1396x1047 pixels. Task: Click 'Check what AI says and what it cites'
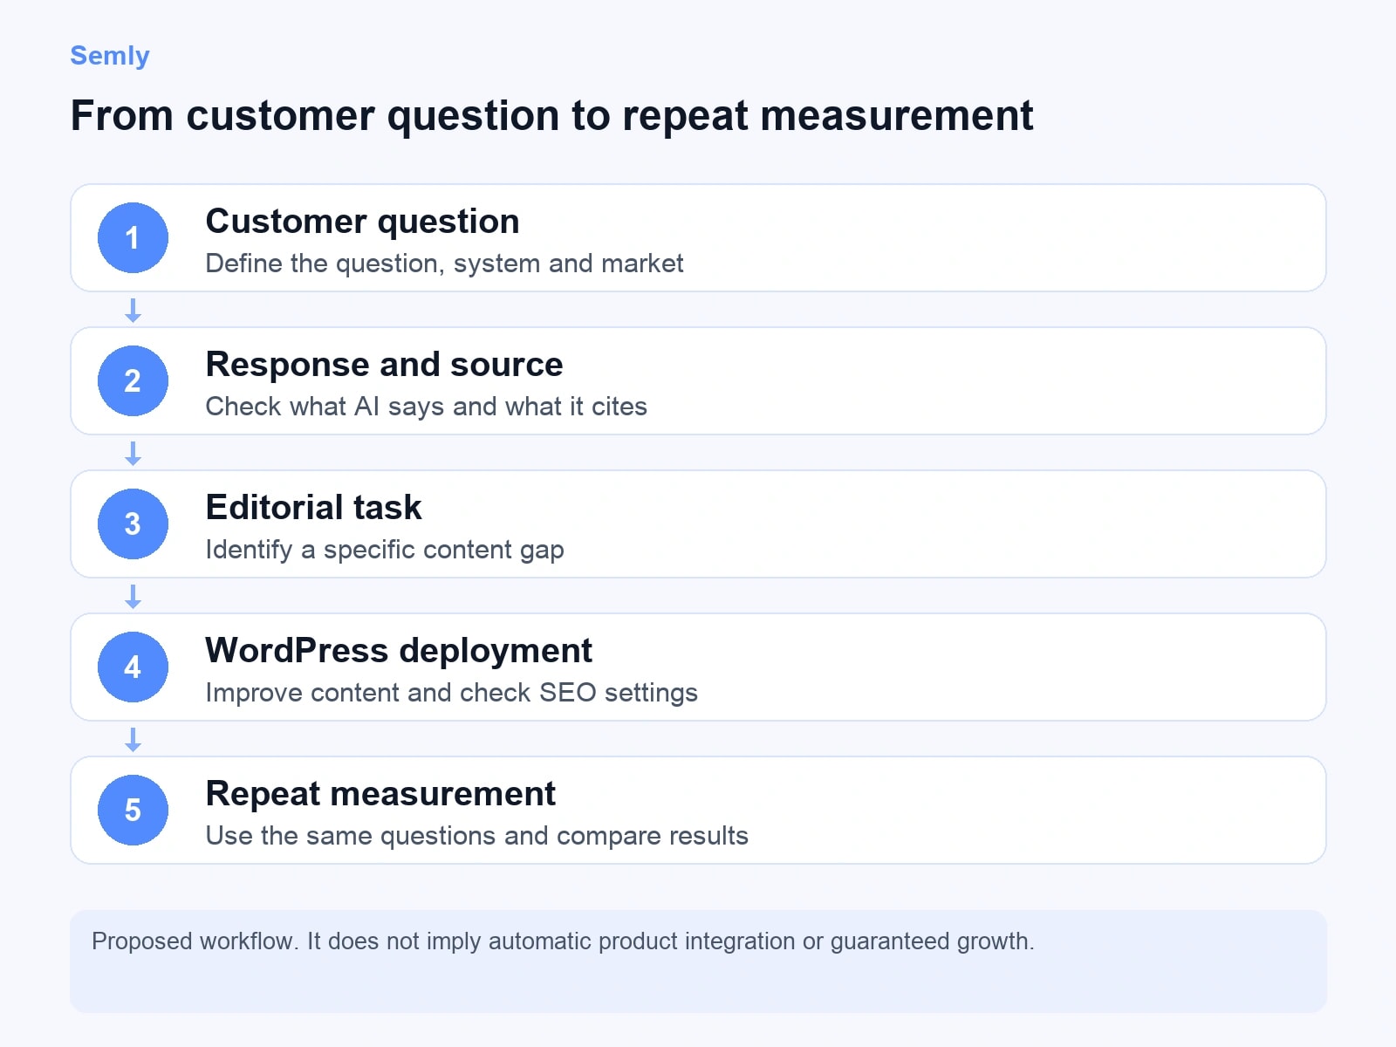(426, 407)
